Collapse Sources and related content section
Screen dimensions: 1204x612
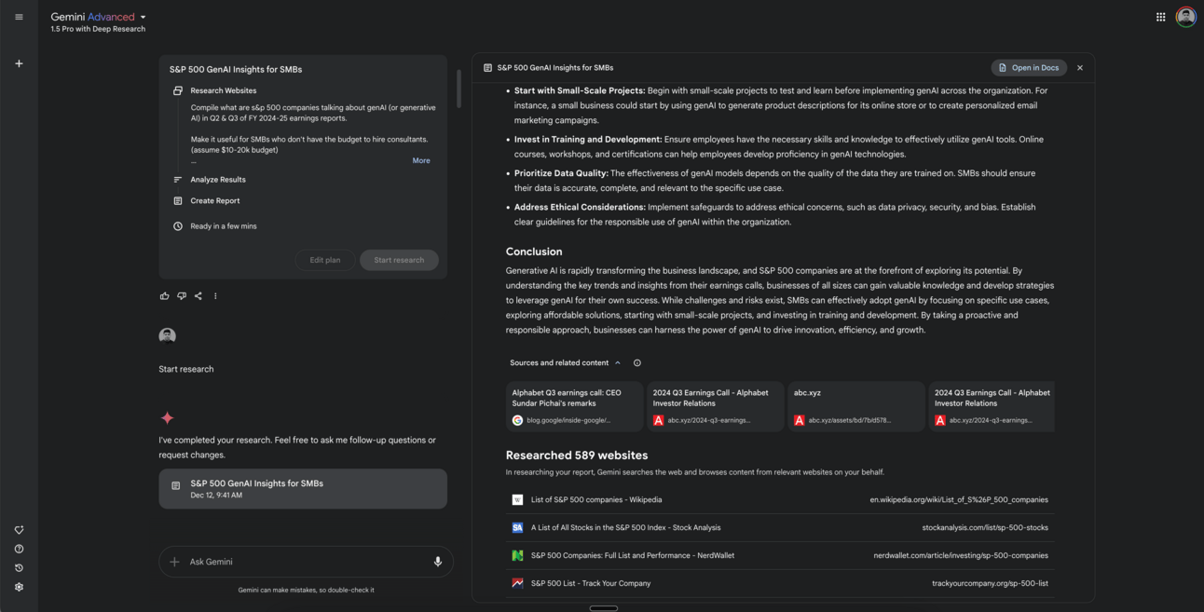tap(565, 363)
